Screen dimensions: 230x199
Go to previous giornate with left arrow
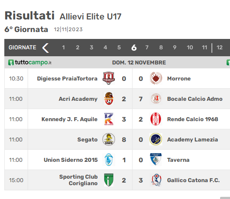tap(45, 48)
